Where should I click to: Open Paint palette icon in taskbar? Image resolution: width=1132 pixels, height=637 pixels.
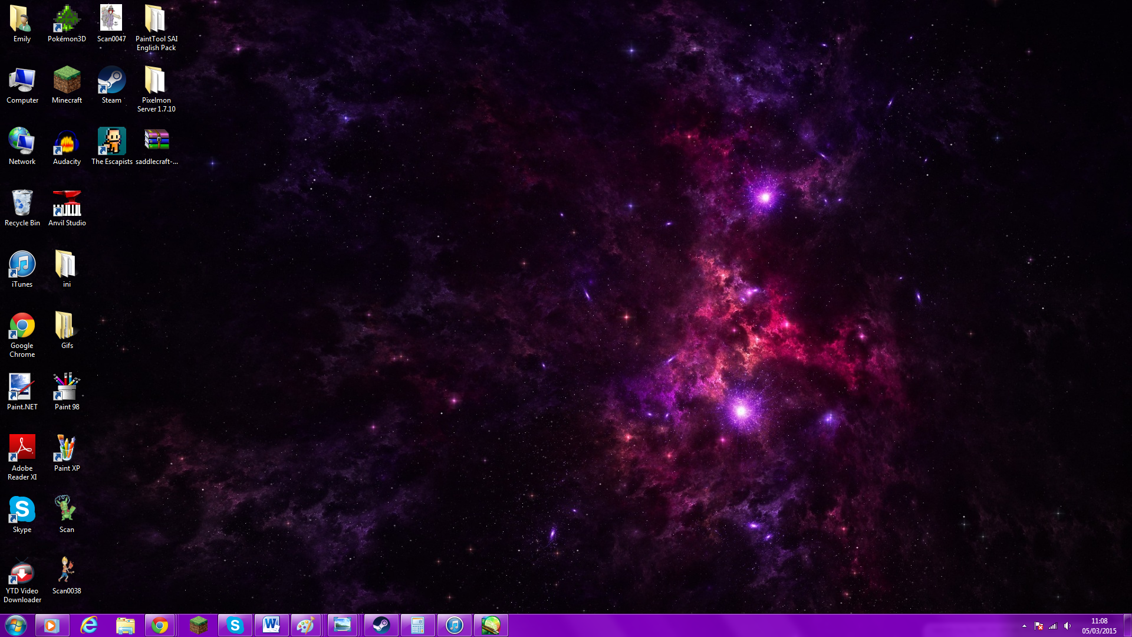305,625
